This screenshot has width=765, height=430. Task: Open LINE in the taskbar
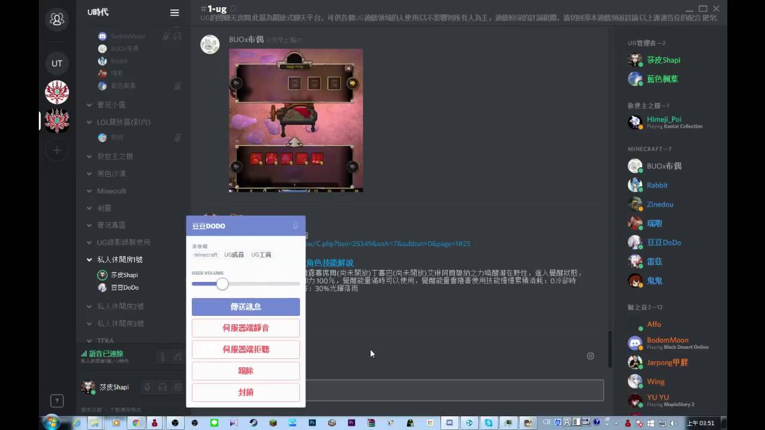pos(214,423)
